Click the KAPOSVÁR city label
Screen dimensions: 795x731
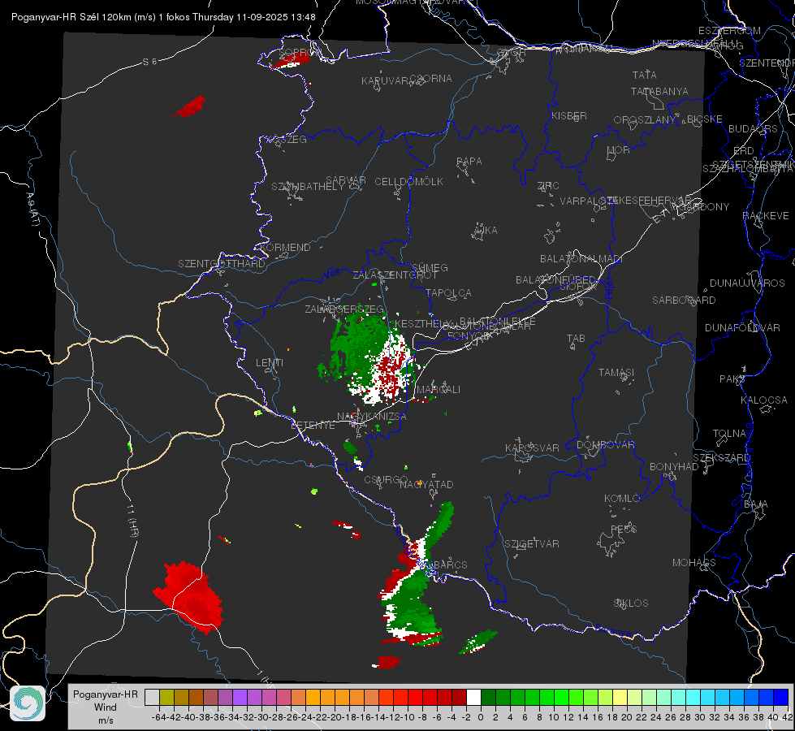(x=533, y=448)
